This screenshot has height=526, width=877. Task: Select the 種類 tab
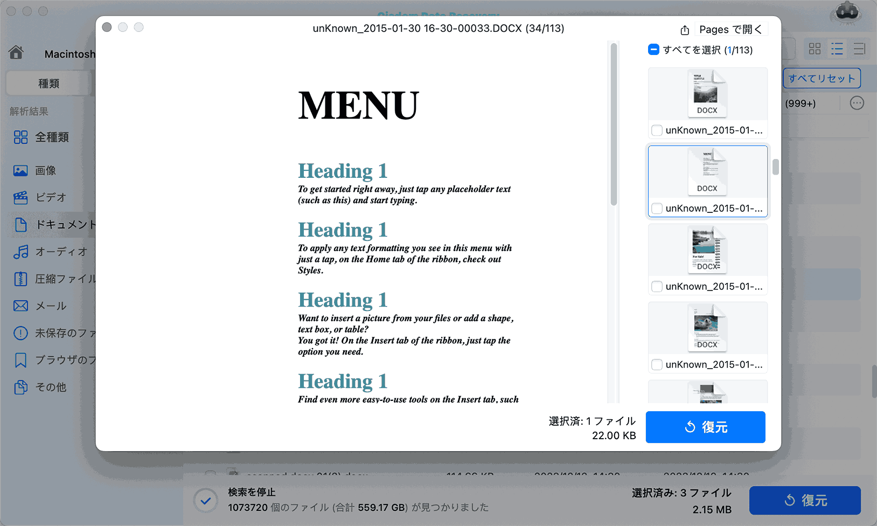(x=48, y=84)
